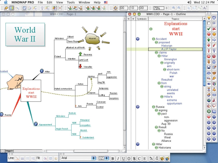Toggle bold text formatting
The height and width of the screenshot is (163, 218).
tap(112, 158)
